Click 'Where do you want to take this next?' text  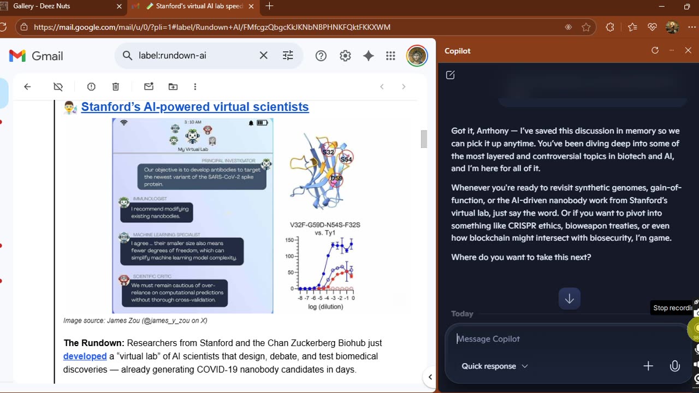(x=521, y=257)
